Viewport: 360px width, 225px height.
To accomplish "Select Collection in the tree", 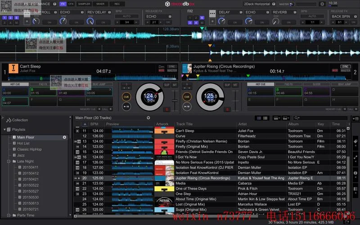I will point(20,120).
